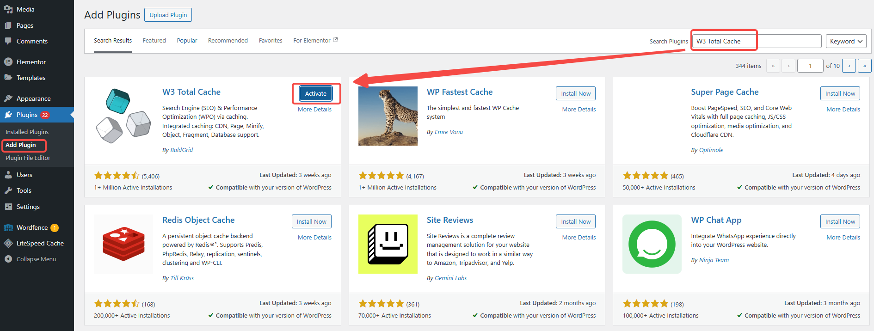Click the Settings icon in sidebar
This screenshot has height=331, width=874.
[x=8, y=207]
